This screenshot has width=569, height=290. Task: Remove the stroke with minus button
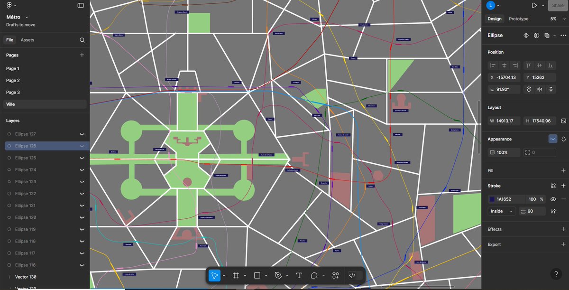563,199
